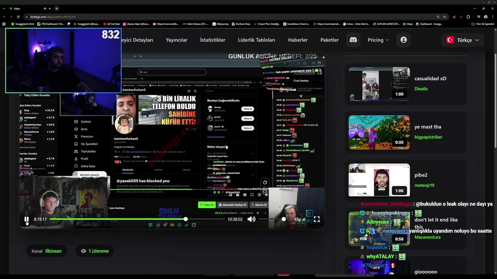The height and width of the screenshot is (279, 497).
Task: Open the tab search chevron
Action: tap(4, 8)
